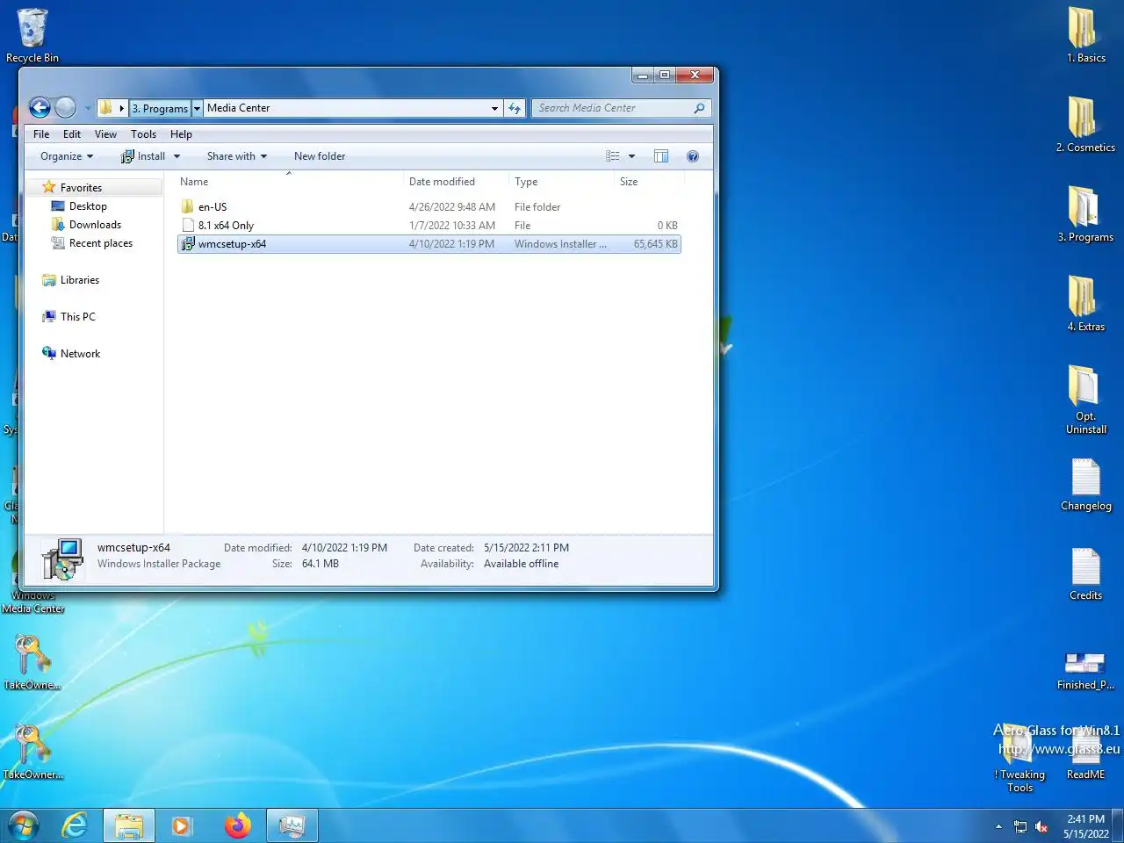Sort by the Date modified column header
The width and height of the screenshot is (1124, 843).
coord(456,182)
